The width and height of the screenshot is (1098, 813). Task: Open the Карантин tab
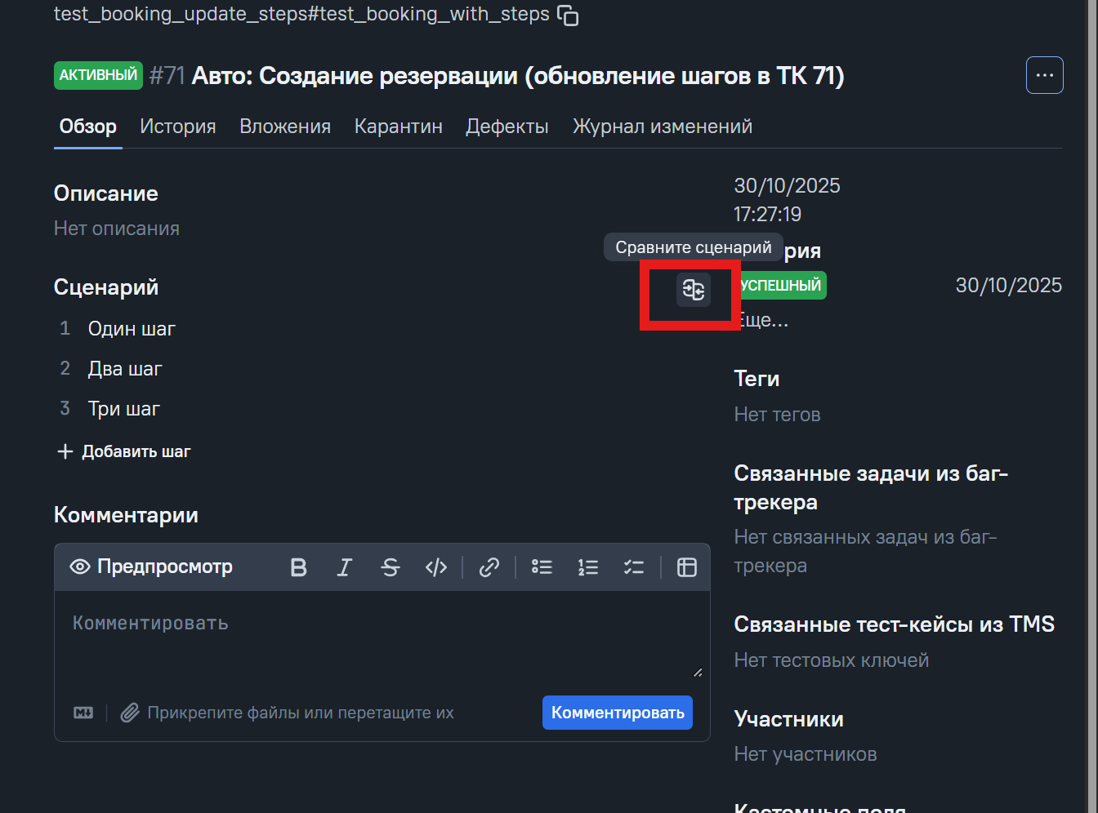click(x=399, y=127)
